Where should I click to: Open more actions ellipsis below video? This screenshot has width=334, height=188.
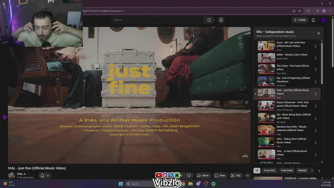click(x=247, y=175)
